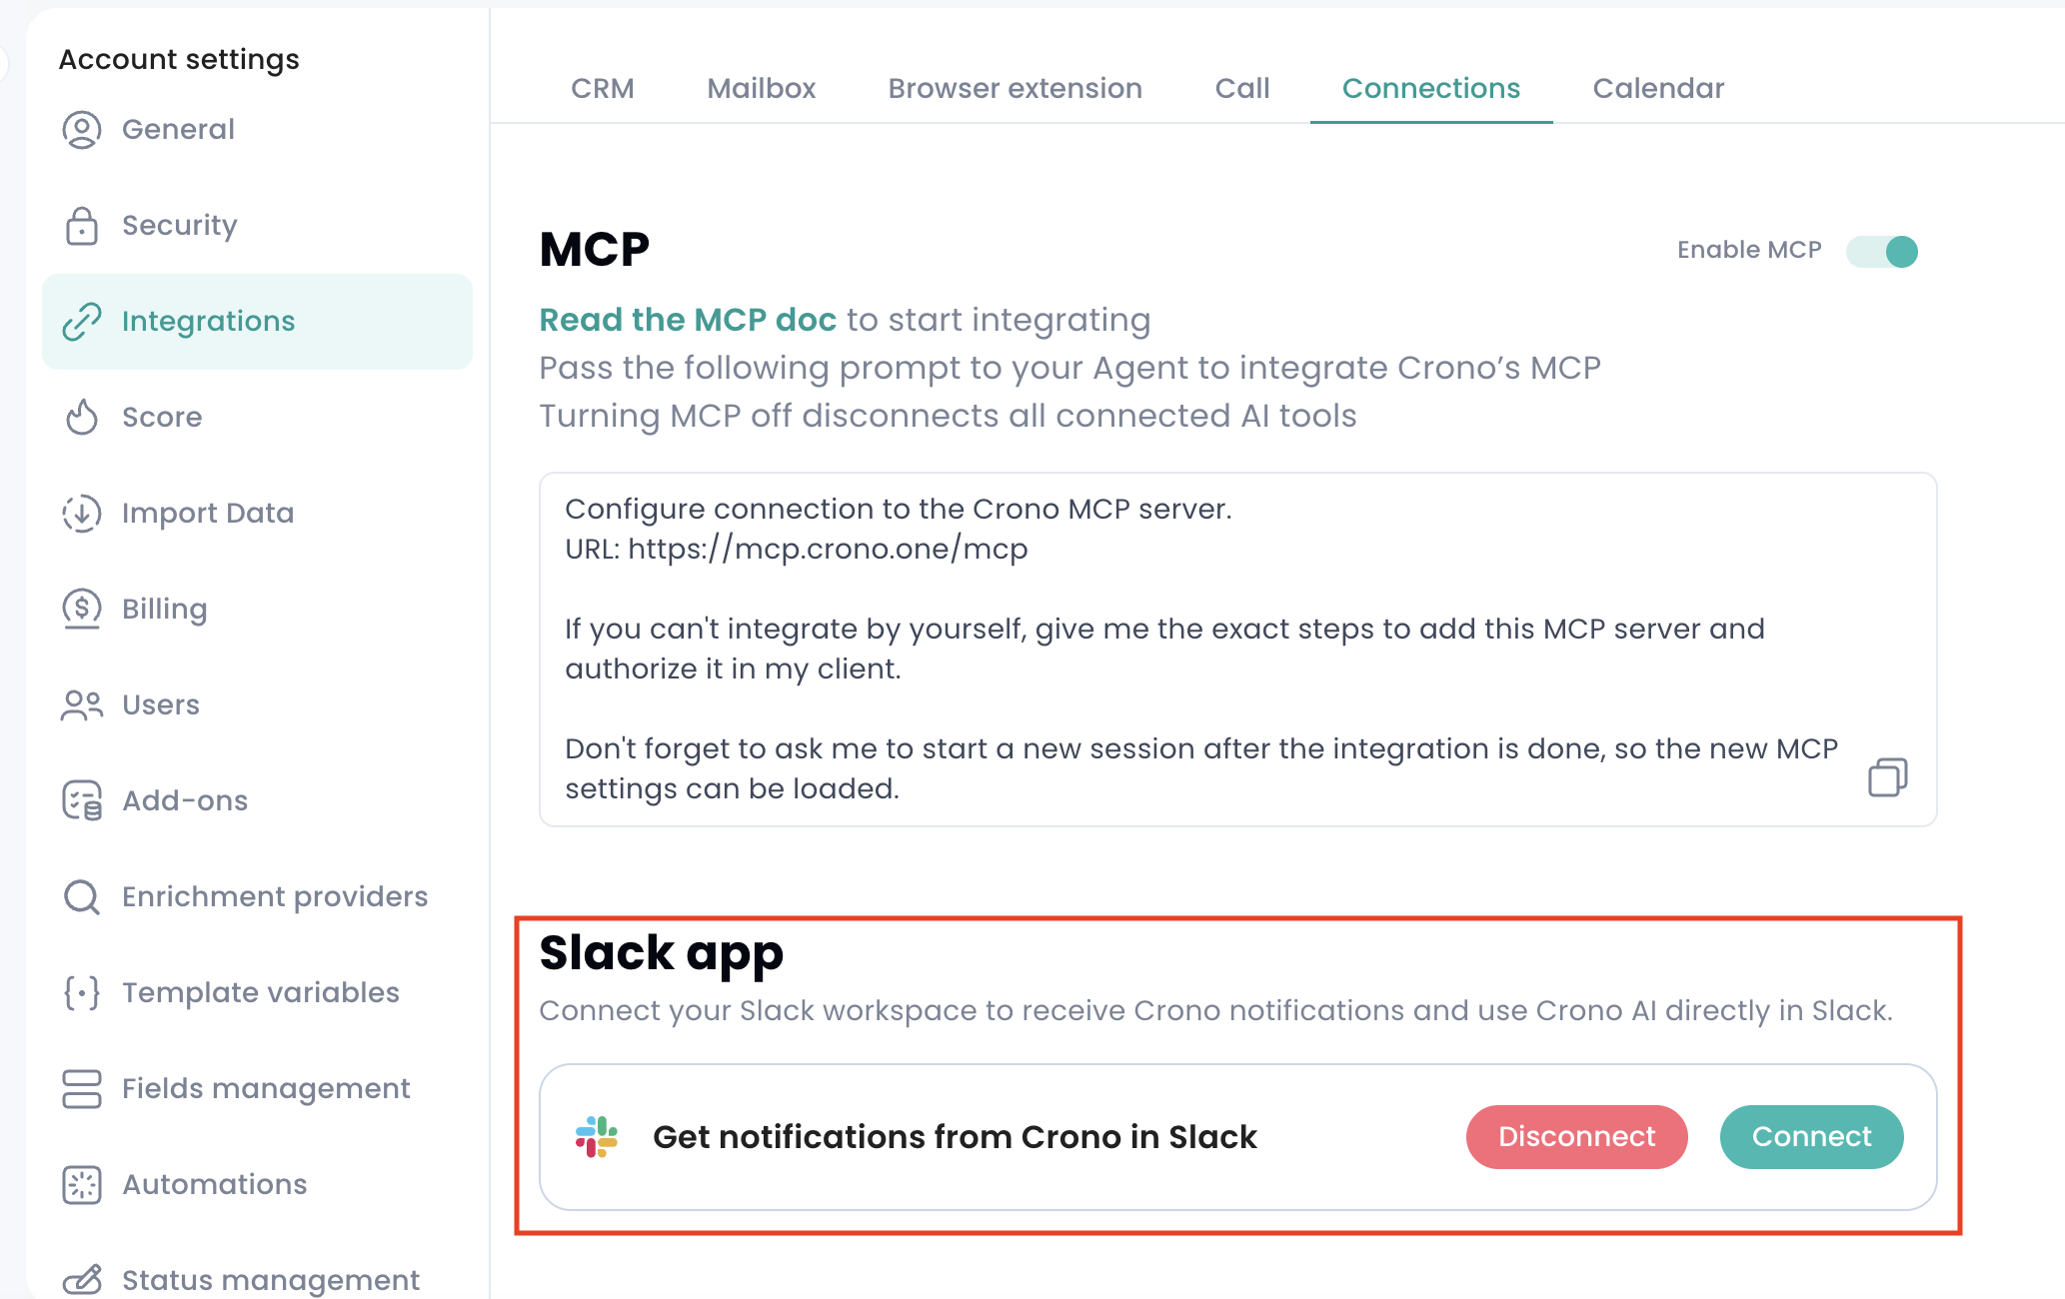
Task: Click inside the MCP prompt text box
Action: point(1237,649)
